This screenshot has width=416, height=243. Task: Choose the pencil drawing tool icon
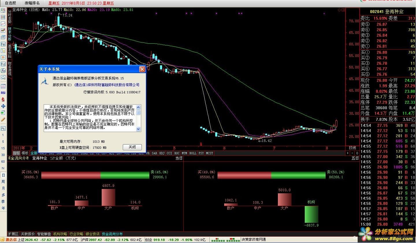[3, 119]
